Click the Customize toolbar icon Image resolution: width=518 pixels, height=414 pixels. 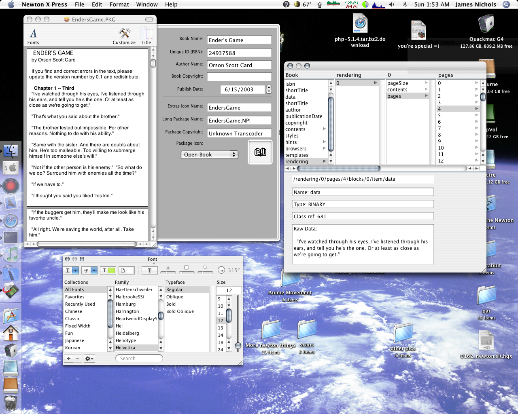coord(124,36)
